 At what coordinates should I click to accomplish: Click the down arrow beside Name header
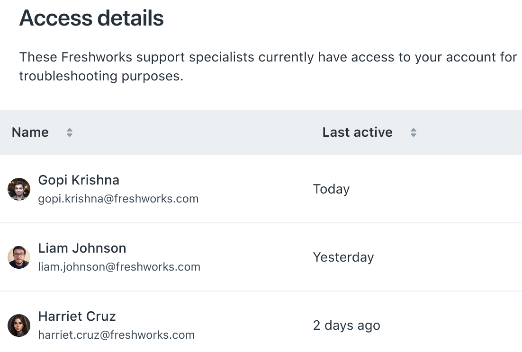[x=70, y=136]
